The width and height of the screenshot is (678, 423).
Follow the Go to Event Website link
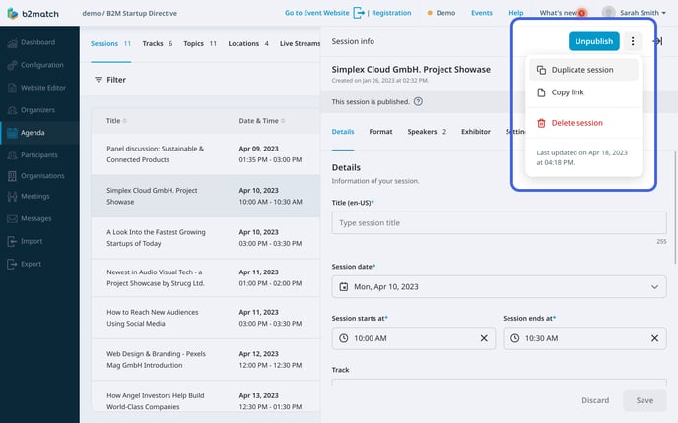click(x=317, y=13)
